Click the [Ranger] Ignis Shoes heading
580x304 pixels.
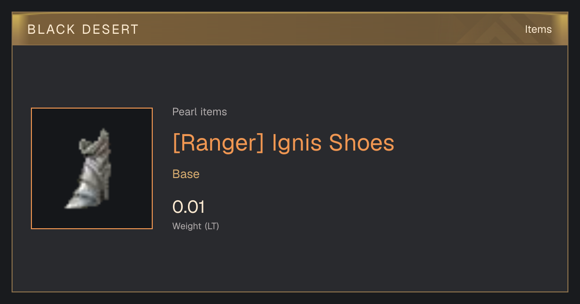pyautogui.click(x=283, y=143)
